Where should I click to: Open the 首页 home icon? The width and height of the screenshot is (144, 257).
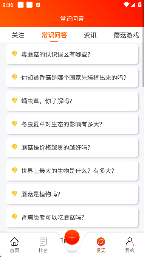pos(14,241)
